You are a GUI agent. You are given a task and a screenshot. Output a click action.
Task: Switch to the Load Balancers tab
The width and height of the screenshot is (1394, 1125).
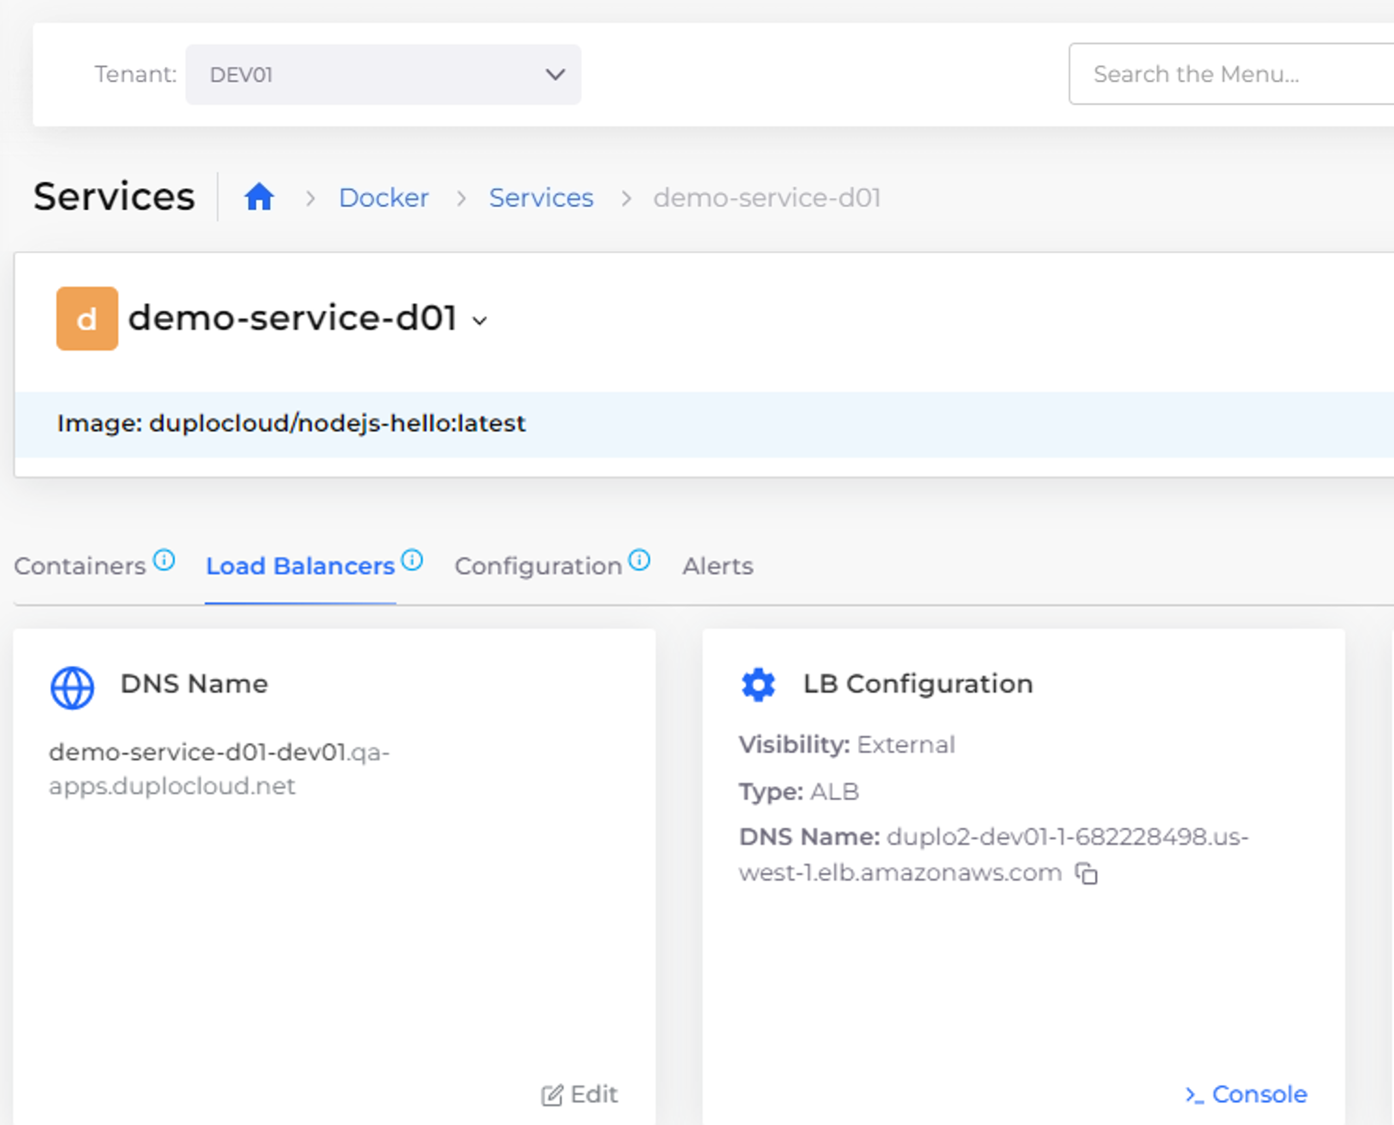click(300, 566)
